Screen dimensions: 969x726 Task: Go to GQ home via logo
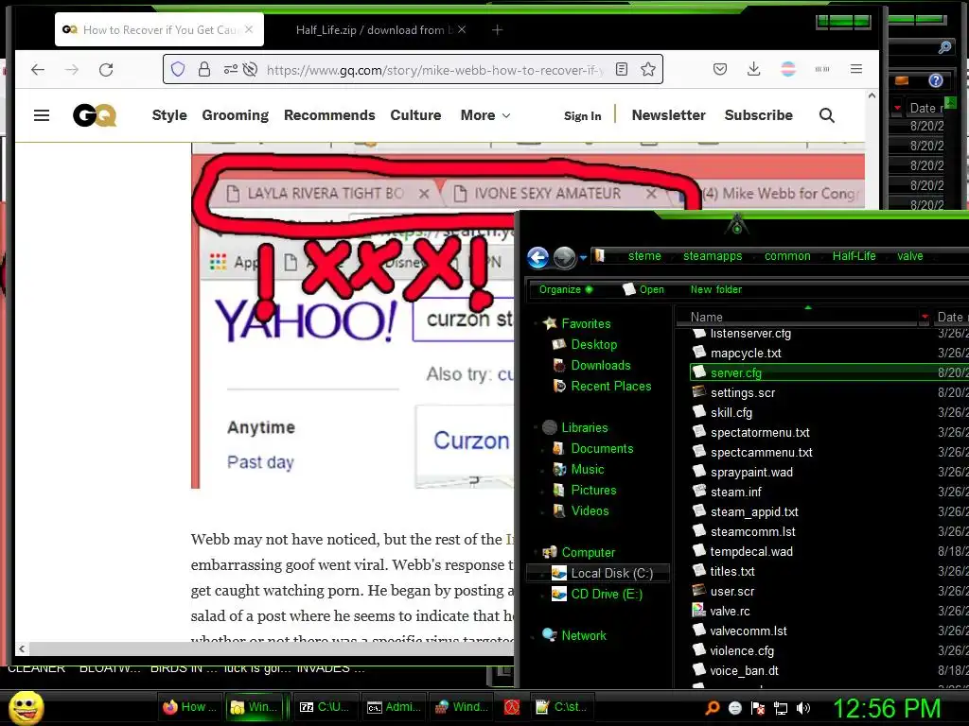coord(95,115)
